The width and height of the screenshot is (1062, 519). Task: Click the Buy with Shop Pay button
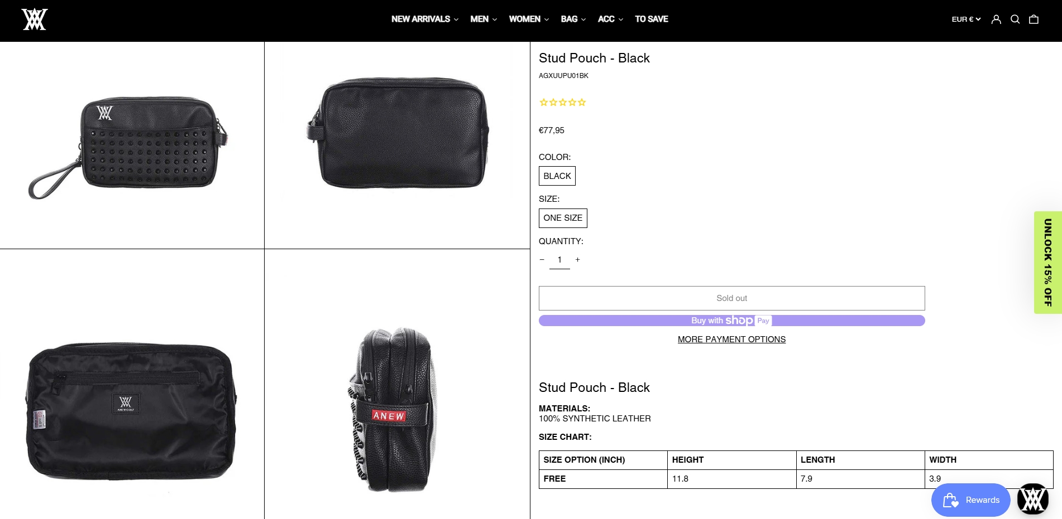coord(731,321)
